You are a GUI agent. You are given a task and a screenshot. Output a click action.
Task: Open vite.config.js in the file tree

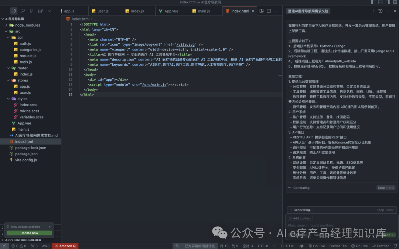point(26,160)
